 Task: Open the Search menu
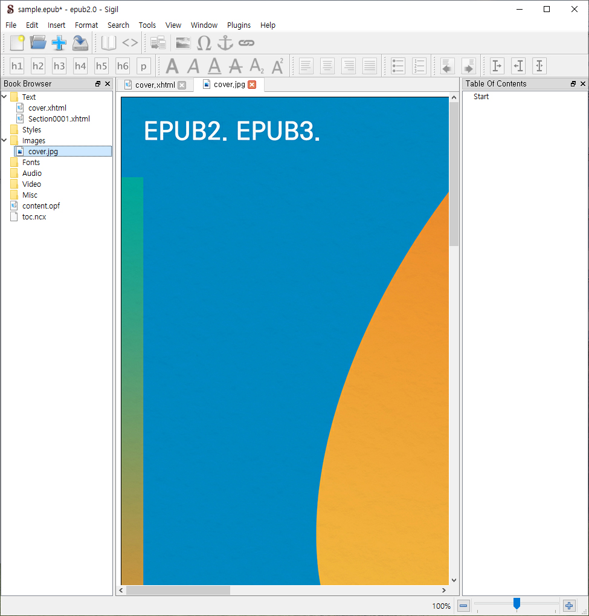[x=118, y=25]
